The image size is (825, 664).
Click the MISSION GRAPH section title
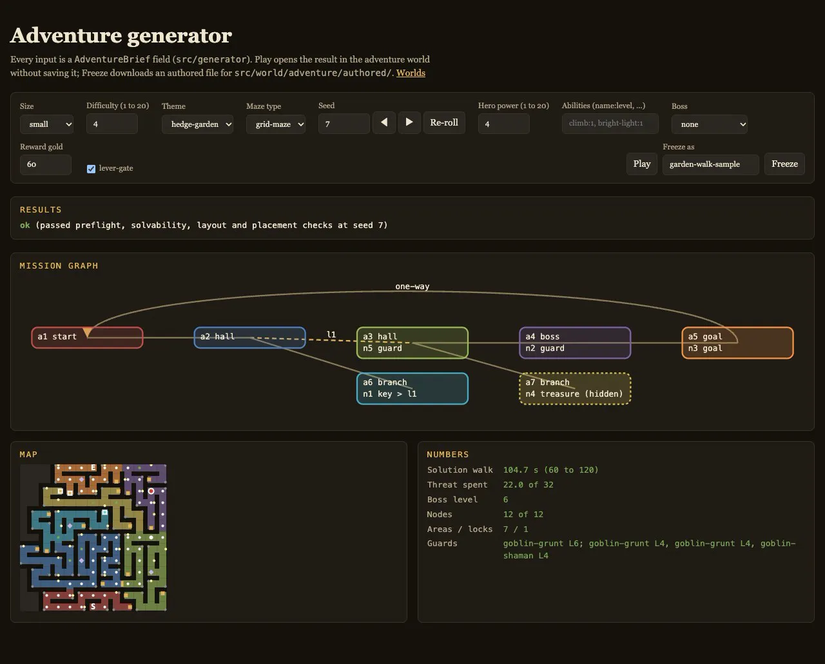59,266
